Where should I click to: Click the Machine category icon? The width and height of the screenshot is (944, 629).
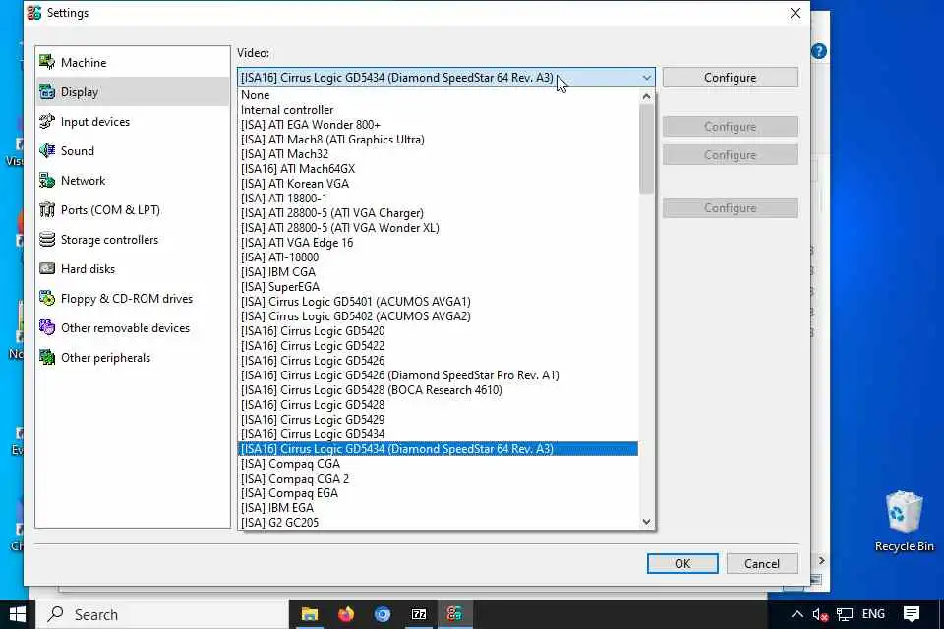tap(47, 62)
